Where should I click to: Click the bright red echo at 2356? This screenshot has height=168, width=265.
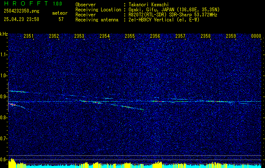click(158, 101)
